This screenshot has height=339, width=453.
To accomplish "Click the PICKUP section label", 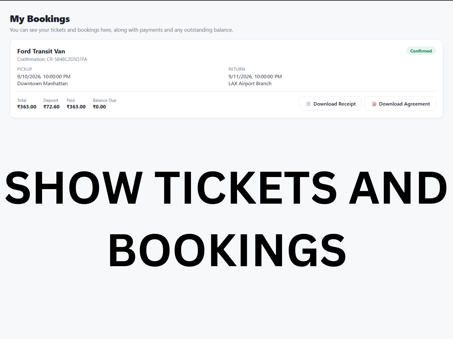I will click(25, 69).
